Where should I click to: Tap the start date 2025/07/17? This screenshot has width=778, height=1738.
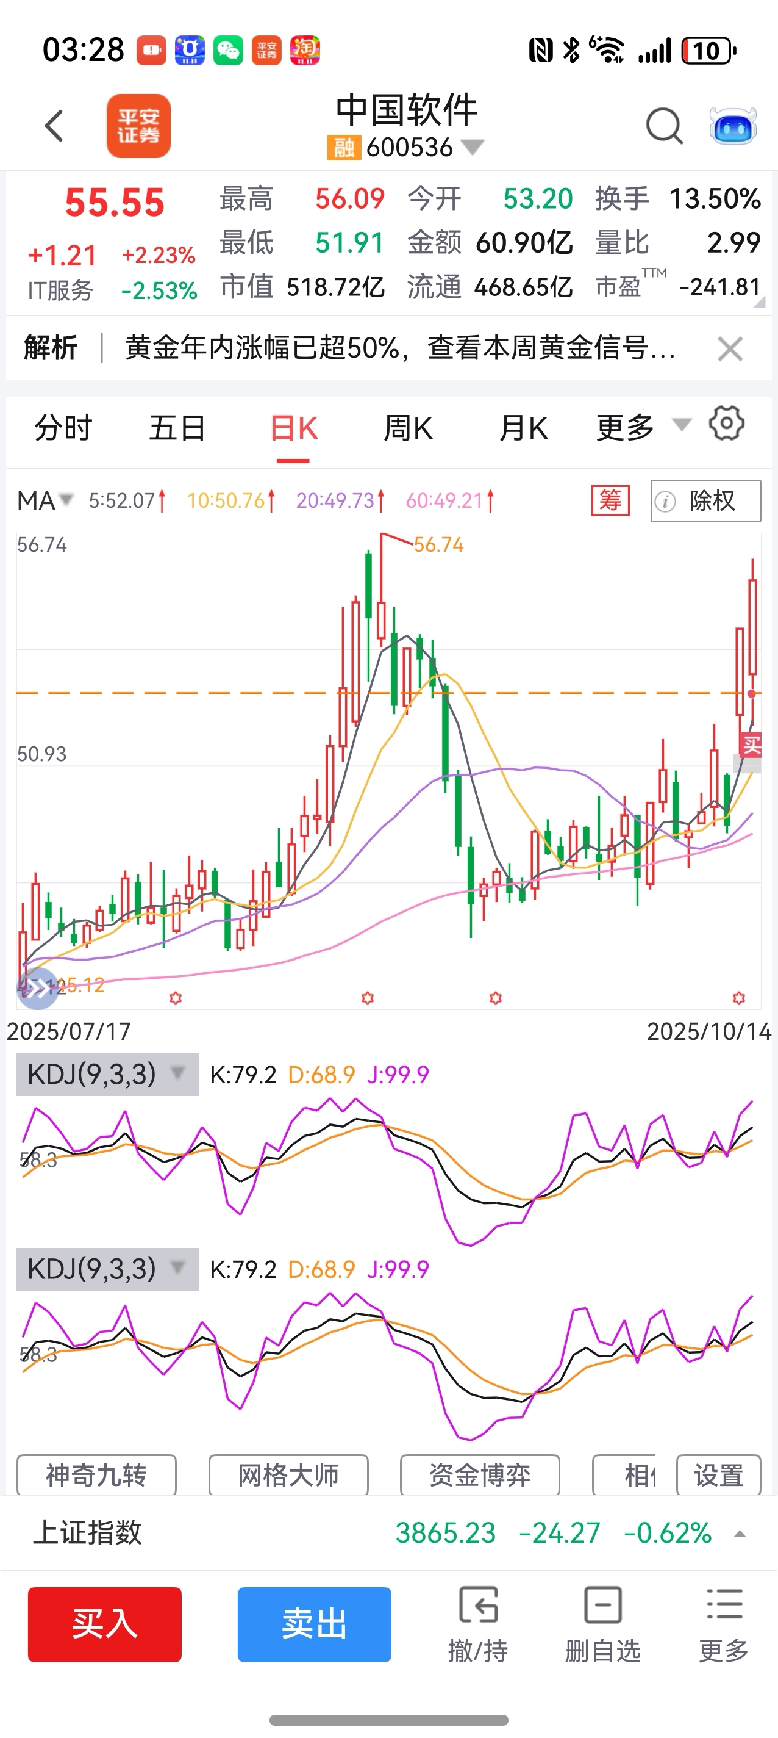[x=69, y=1031]
